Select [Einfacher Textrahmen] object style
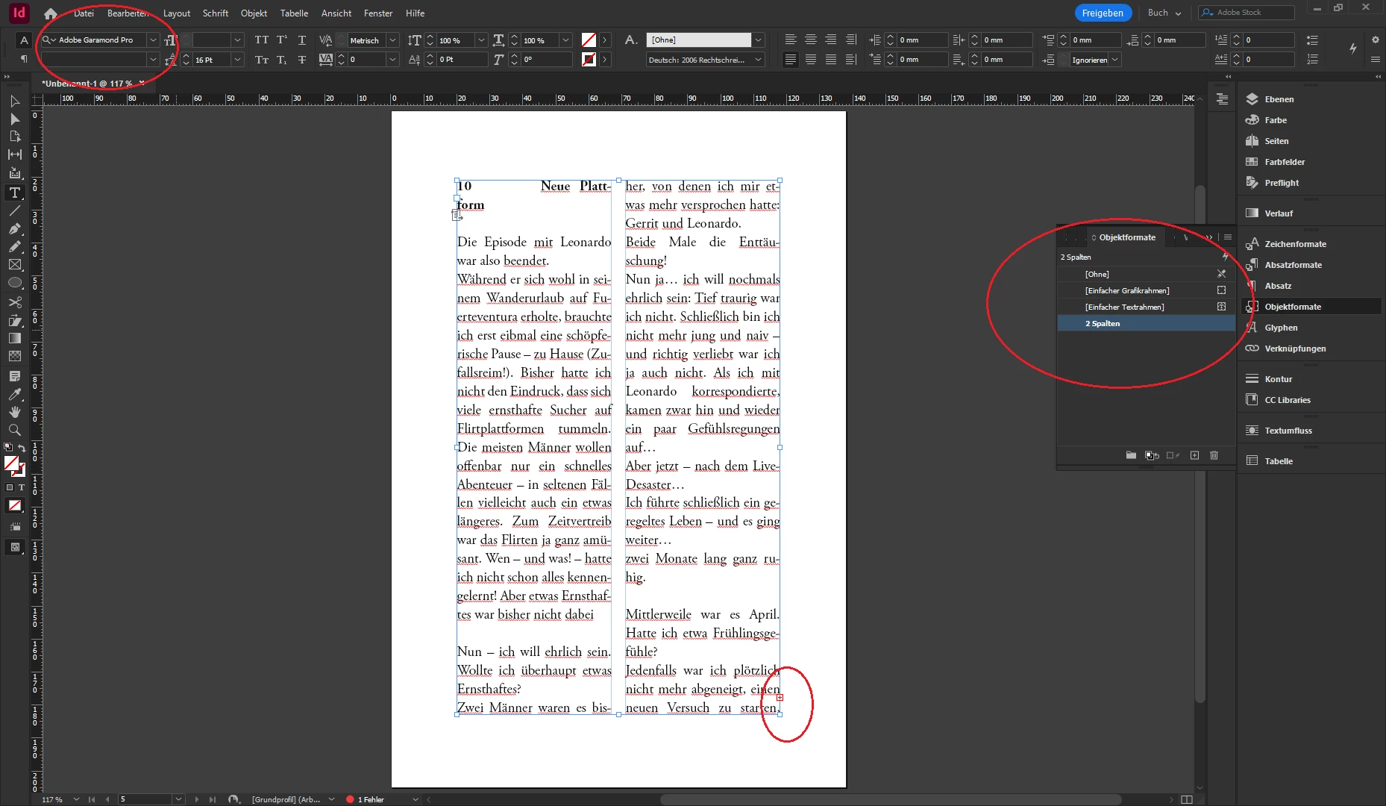Screen dimensions: 1386x806 (1147, 307)
